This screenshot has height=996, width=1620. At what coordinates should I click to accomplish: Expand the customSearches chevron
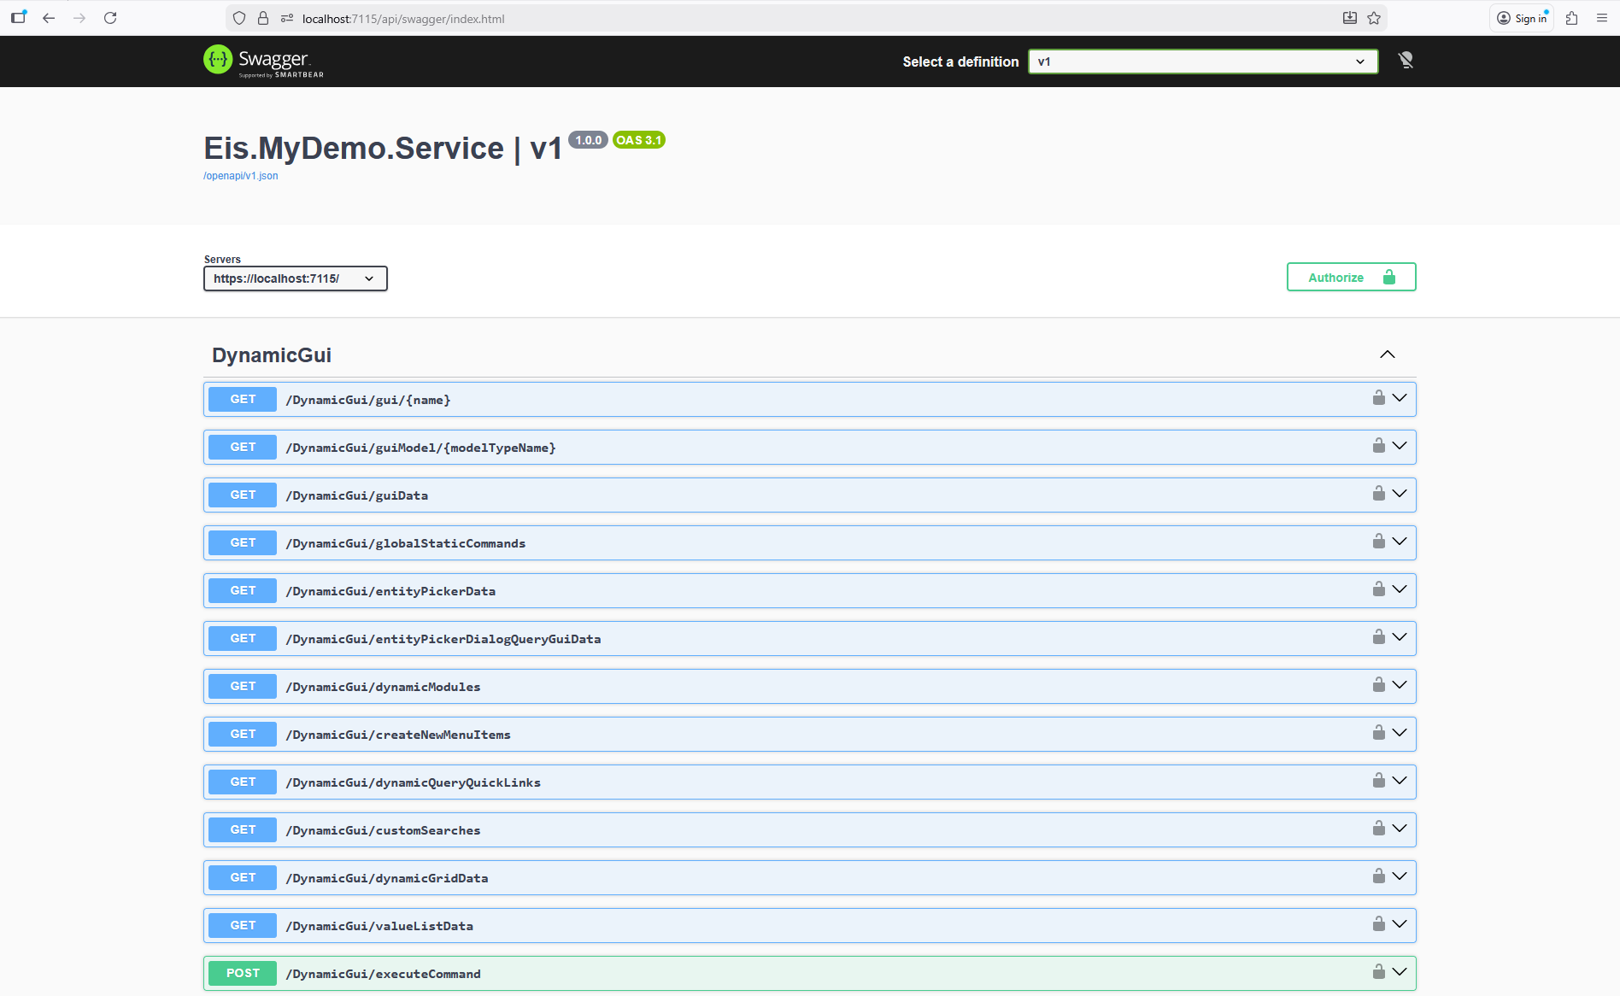1400,829
